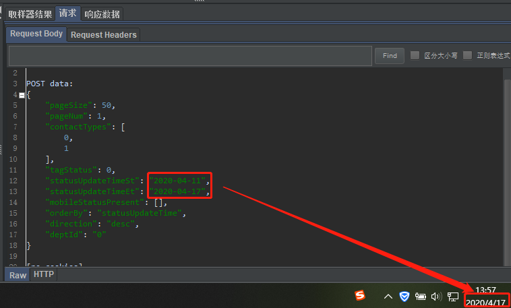The image size is (511, 308).
Task: Open the volume speaker tray icon
Action: pos(436,297)
